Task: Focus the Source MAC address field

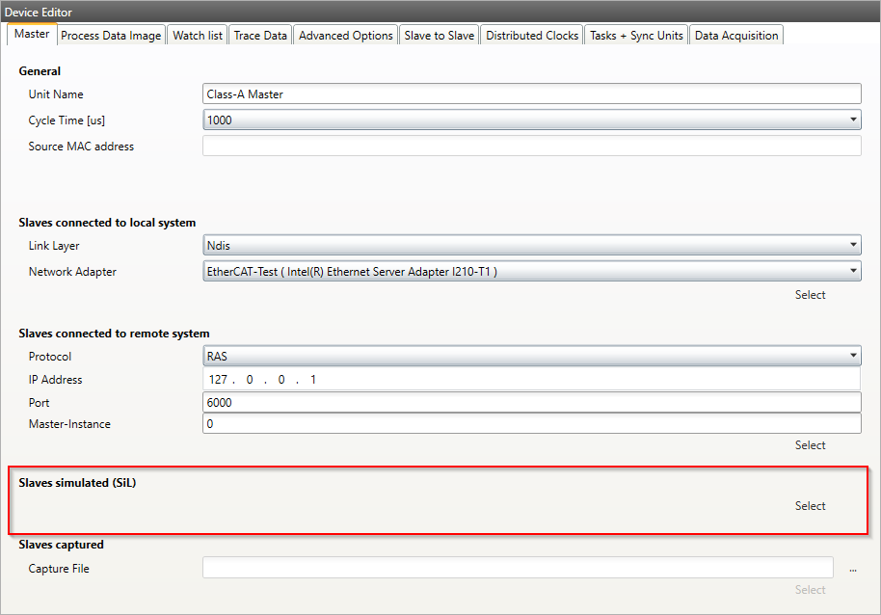Action: tap(531, 147)
